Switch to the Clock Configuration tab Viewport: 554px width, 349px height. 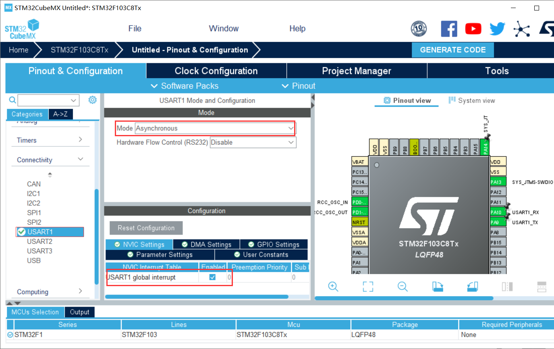coord(216,71)
